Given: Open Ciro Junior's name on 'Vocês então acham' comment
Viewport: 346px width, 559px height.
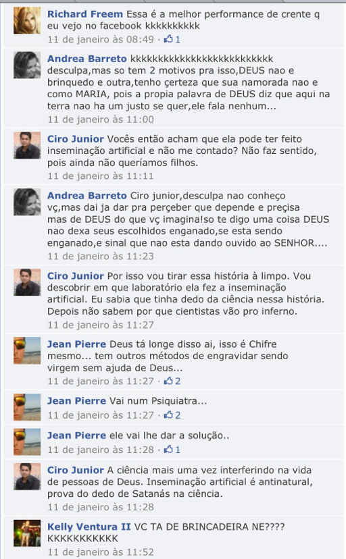Looking at the screenshot, I should point(76,138).
